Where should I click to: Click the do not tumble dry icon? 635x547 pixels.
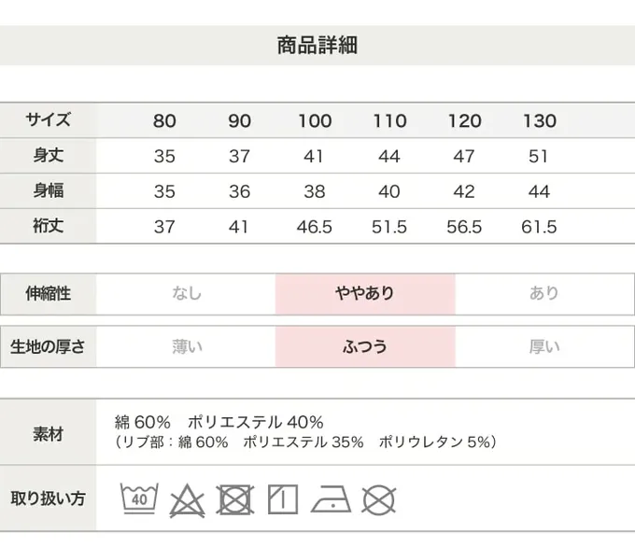pos(234,499)
